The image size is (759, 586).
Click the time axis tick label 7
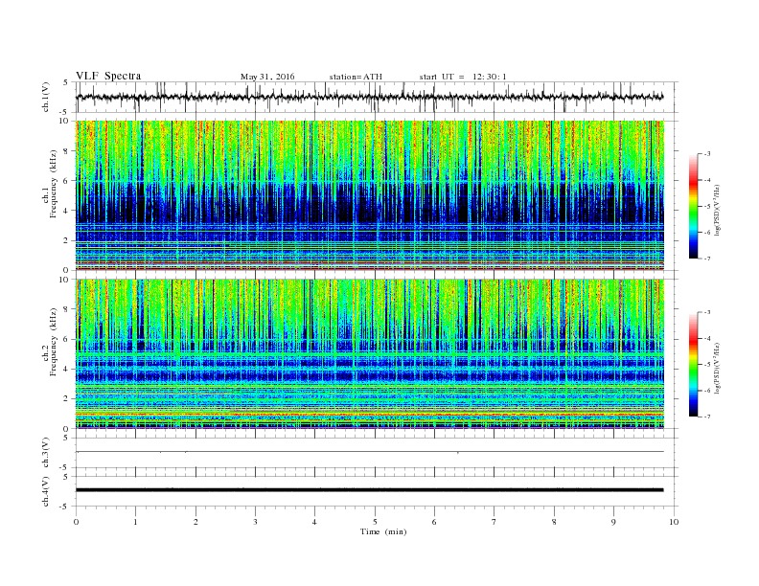494,522
